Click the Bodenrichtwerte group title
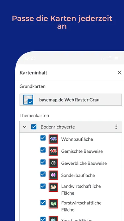 (58, 127)
